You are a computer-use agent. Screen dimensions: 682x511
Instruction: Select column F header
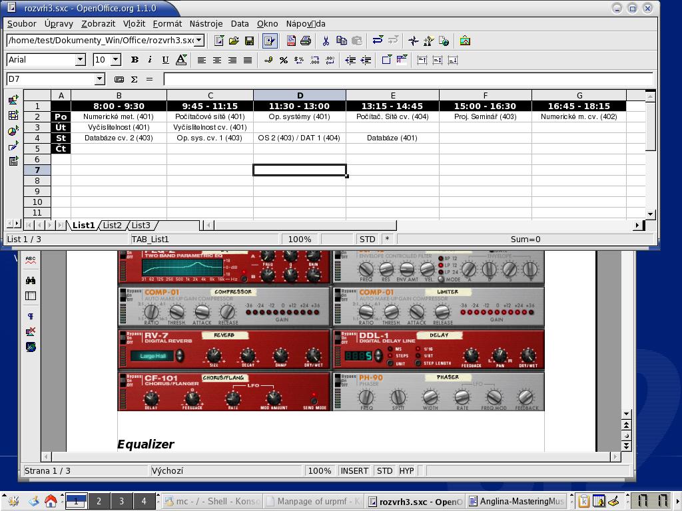tap(486, 95)
